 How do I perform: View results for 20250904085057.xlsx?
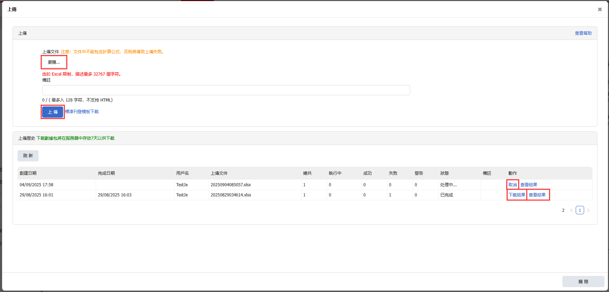[529, 185]
